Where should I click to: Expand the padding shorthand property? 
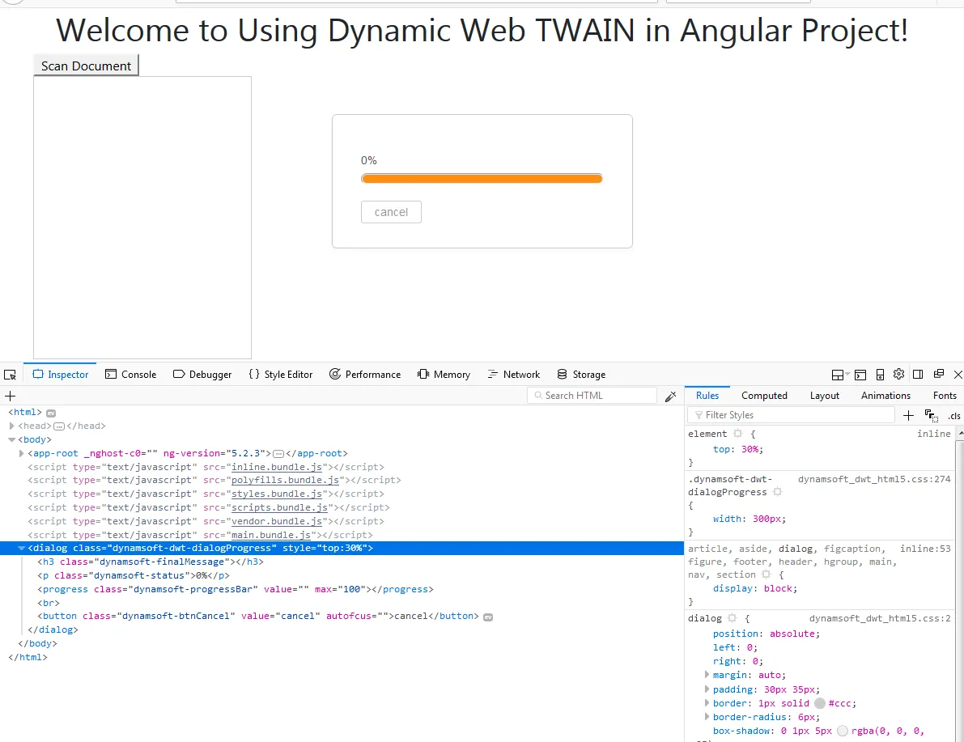click(x=707, y=689)
